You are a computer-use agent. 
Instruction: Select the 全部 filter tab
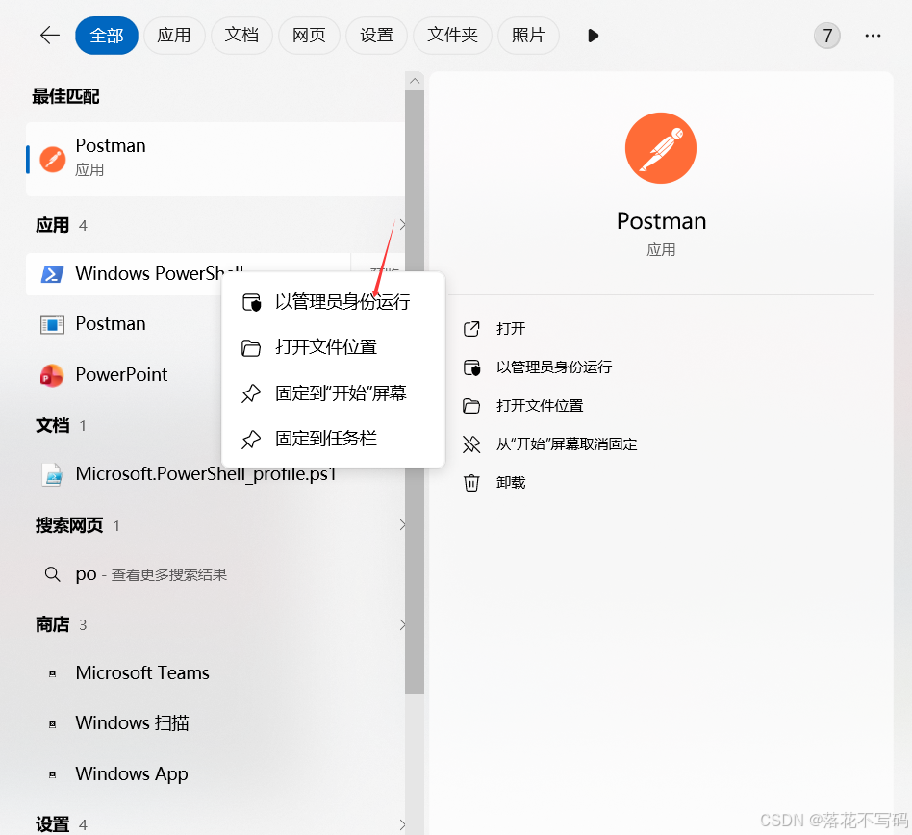pyautogui.click(x=107, y=36)
